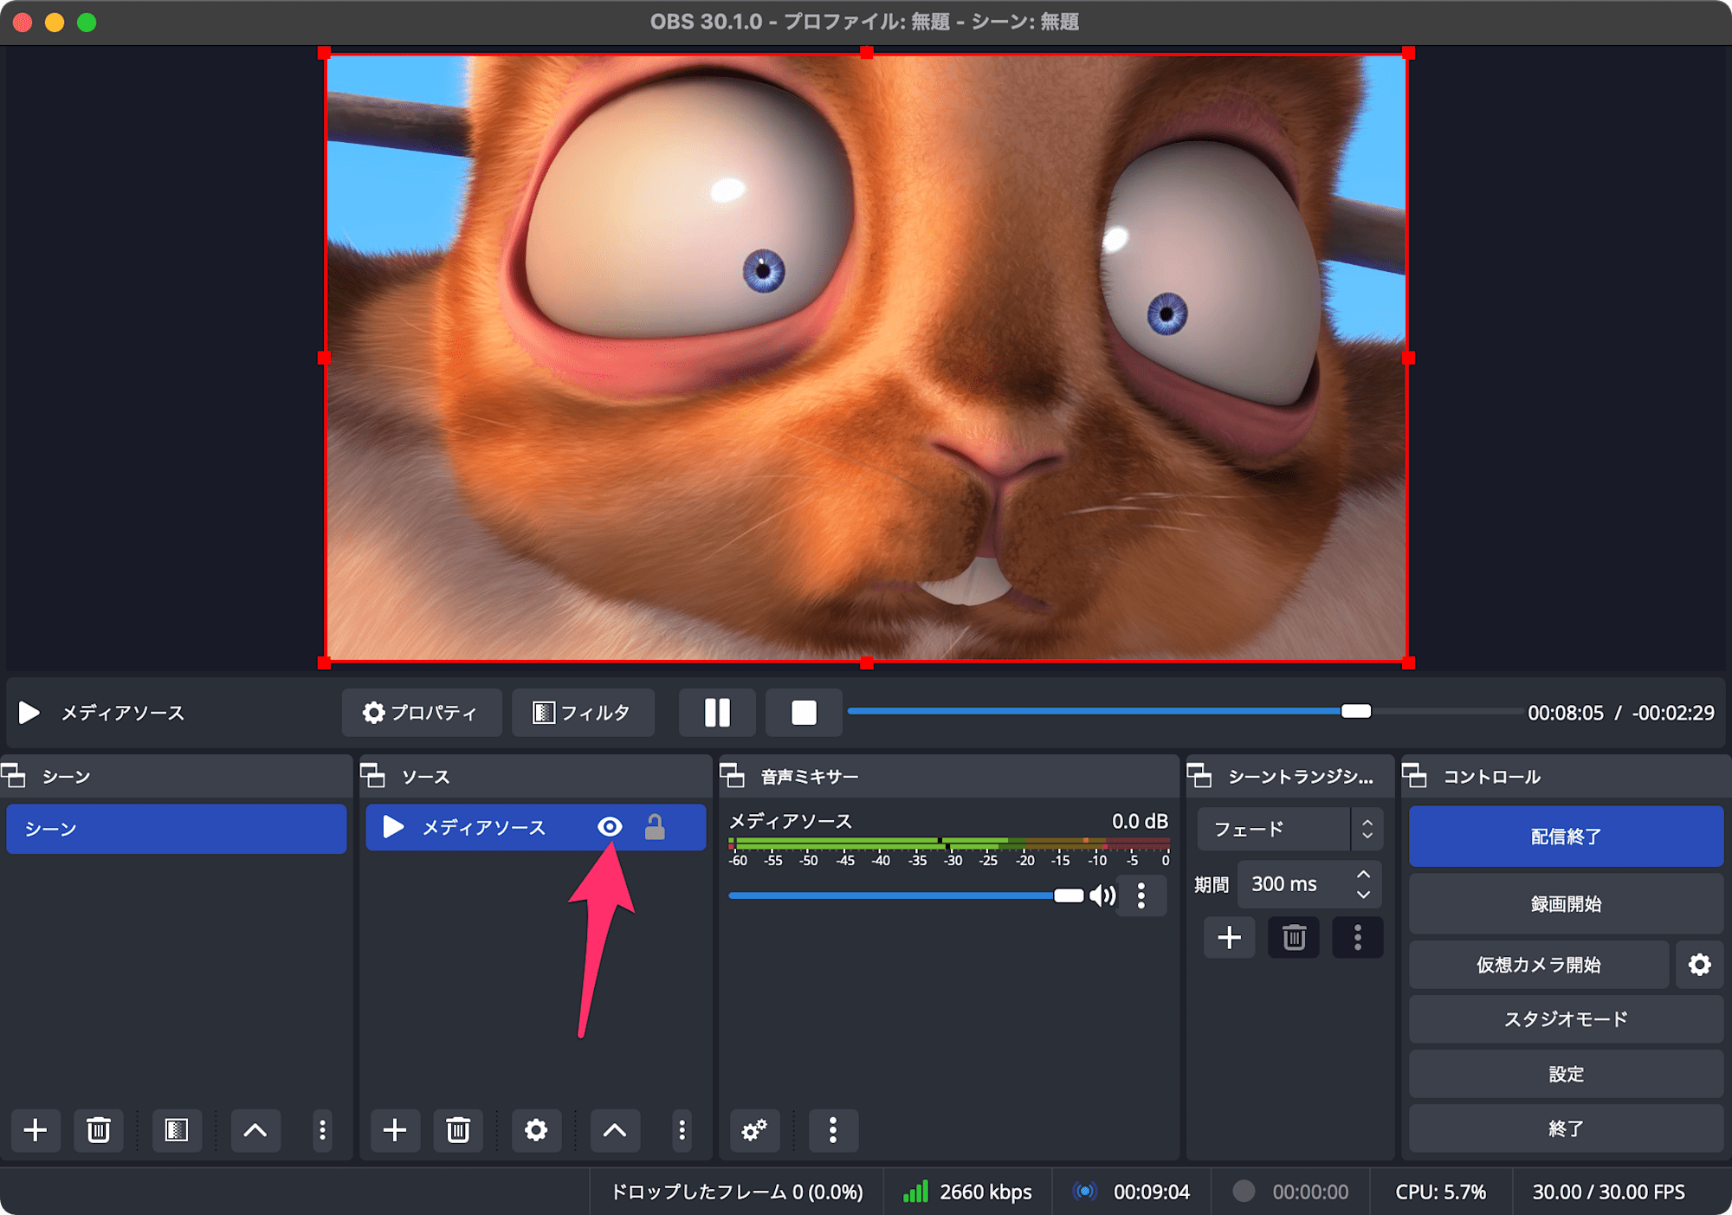Image resolution: width=1732 pixels, height=1215 pixels.
Task: Add a new scene transition
Action: tap(1229, 938)
